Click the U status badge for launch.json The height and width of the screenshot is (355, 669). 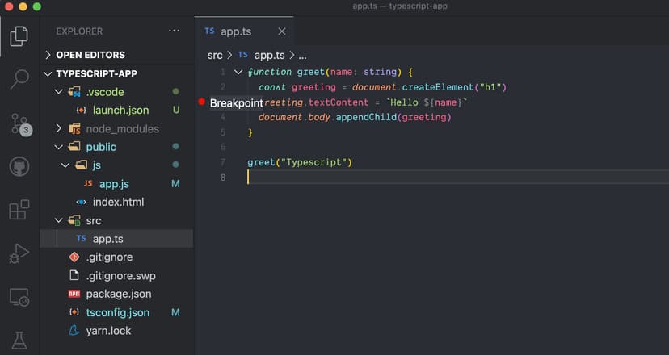[176, 110]
